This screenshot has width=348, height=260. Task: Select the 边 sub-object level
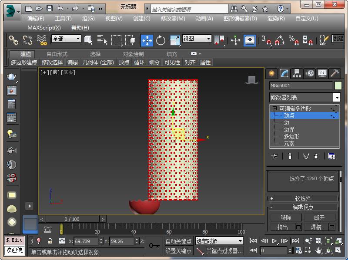click(x=286, y=122)
